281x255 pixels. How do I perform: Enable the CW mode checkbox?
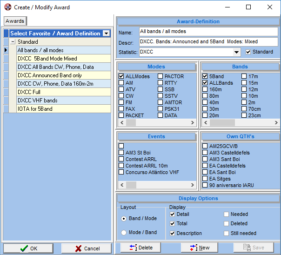click(121, 96)
